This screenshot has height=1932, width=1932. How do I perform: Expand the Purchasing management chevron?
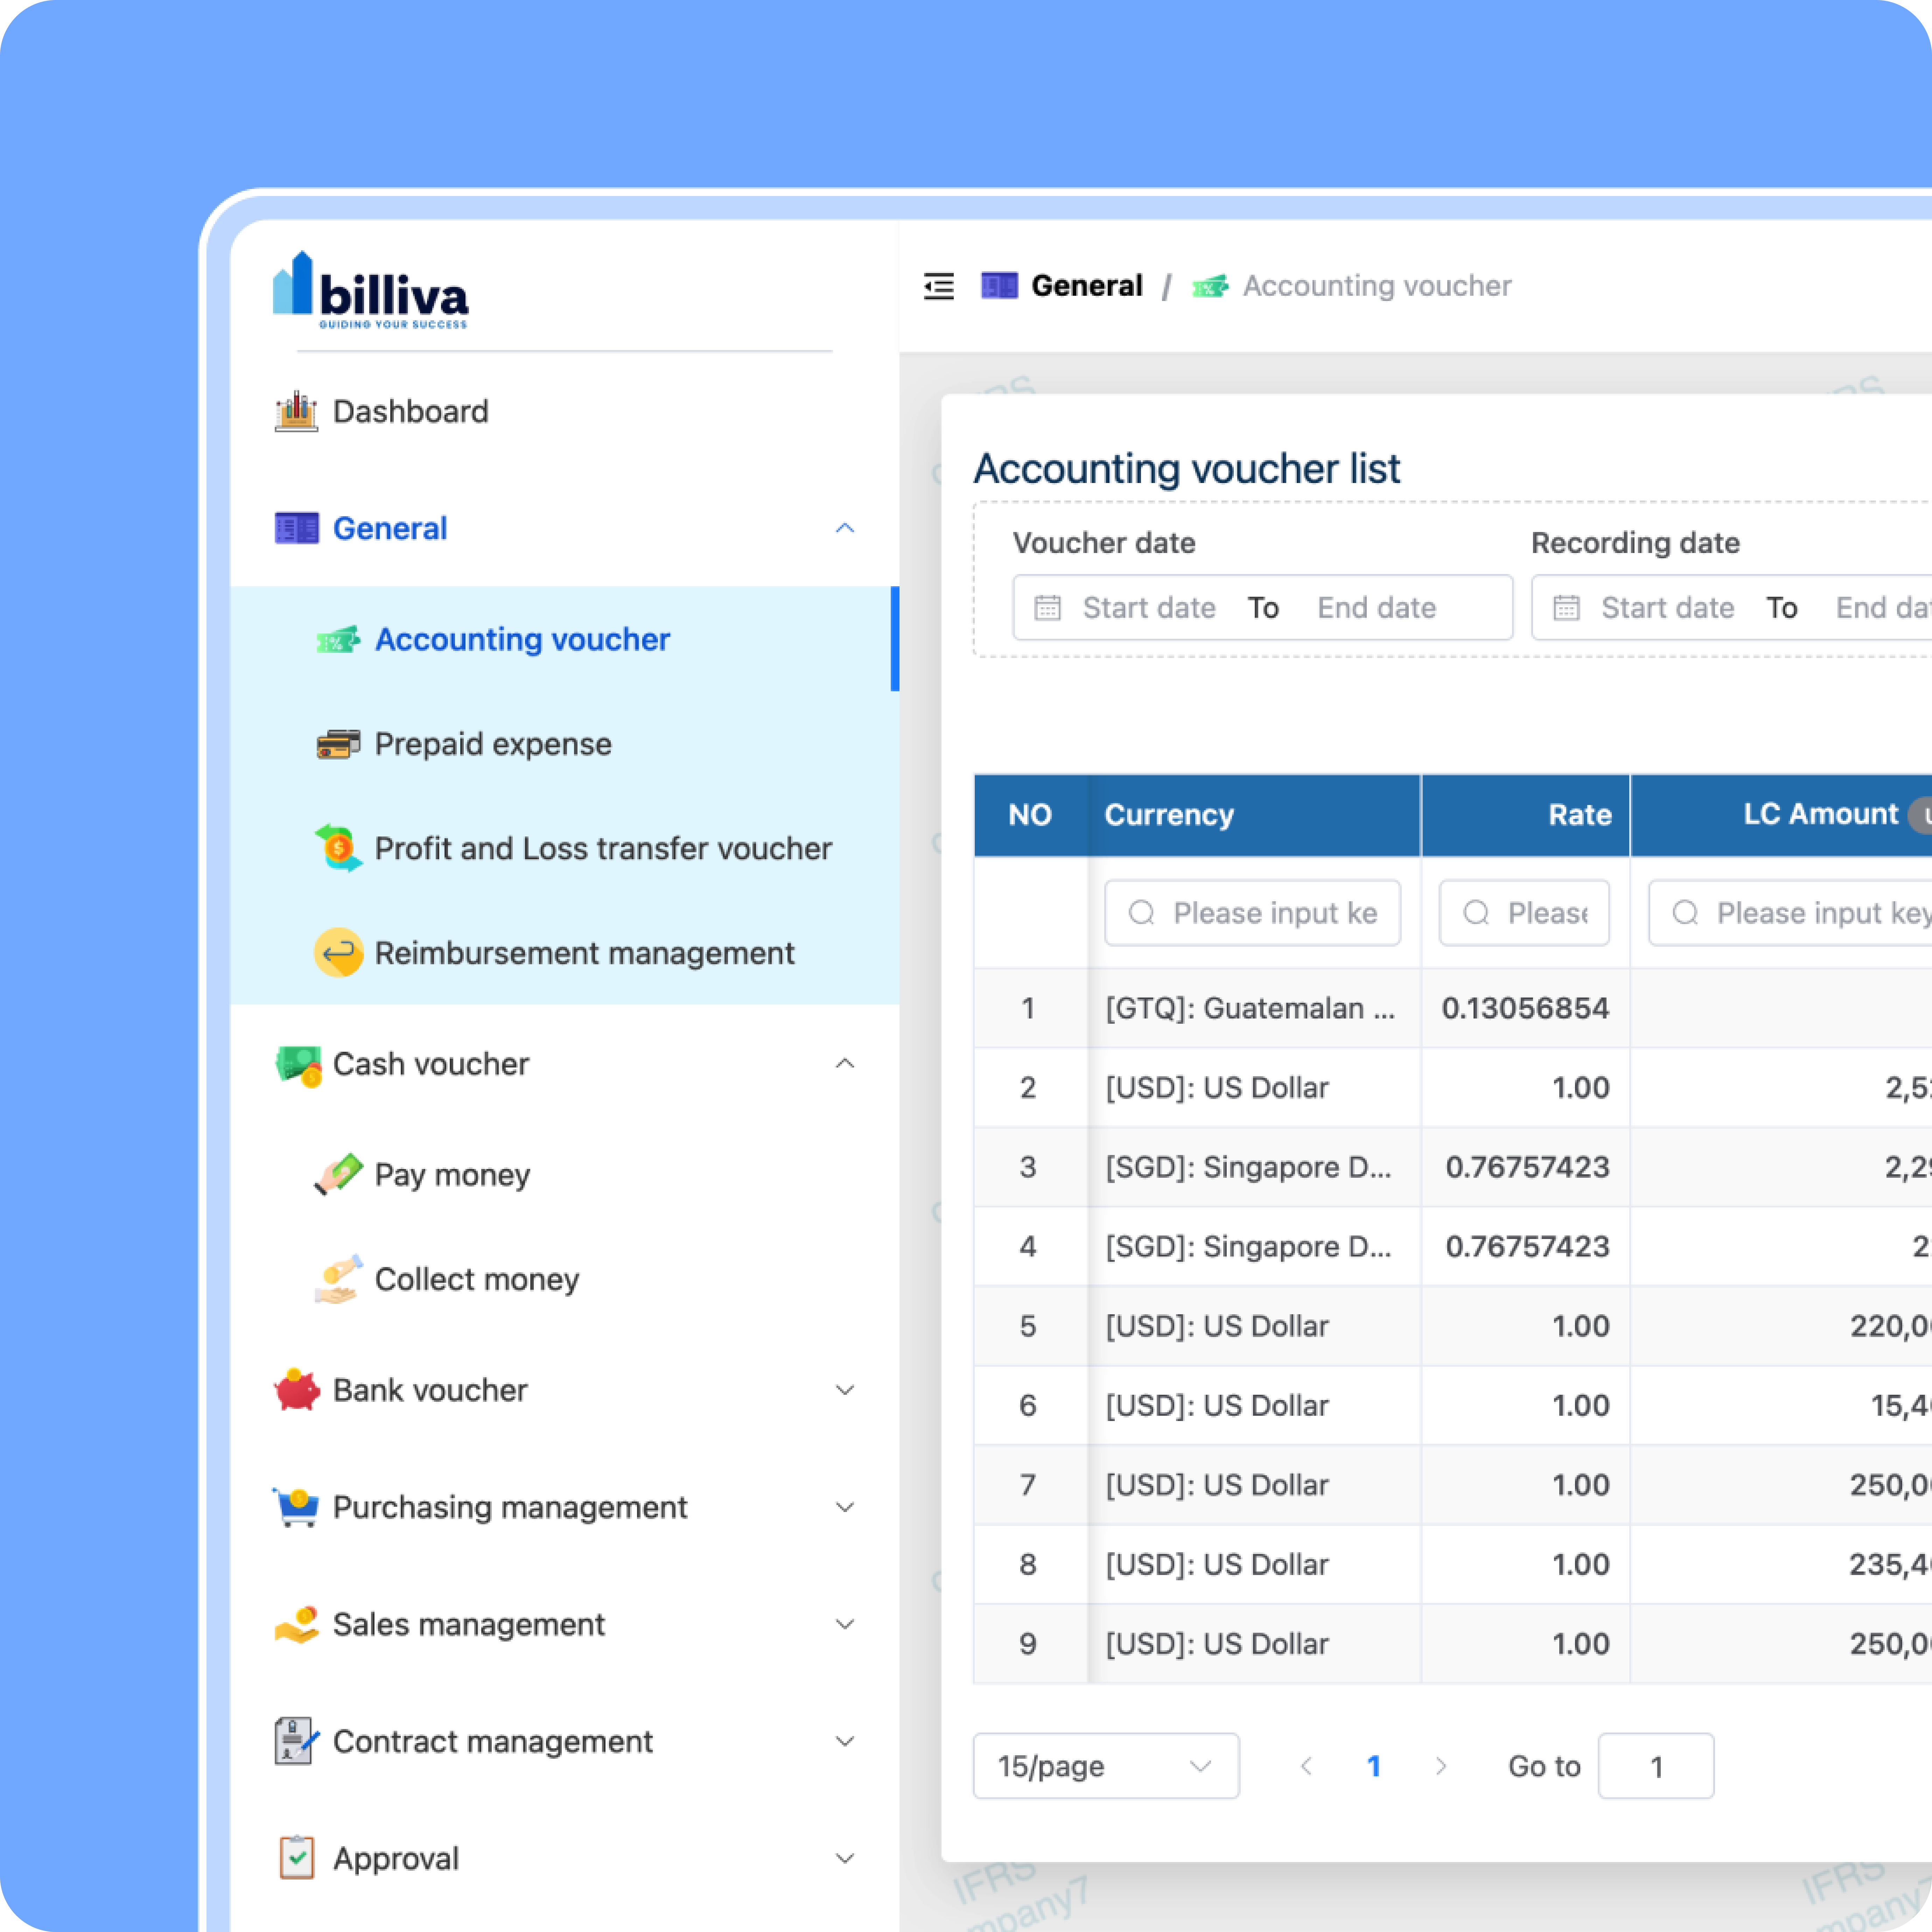click(x=845, y=1507)
